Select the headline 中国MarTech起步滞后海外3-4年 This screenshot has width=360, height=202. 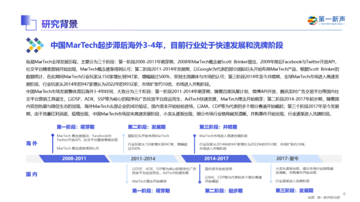click(x=107, y=45)
